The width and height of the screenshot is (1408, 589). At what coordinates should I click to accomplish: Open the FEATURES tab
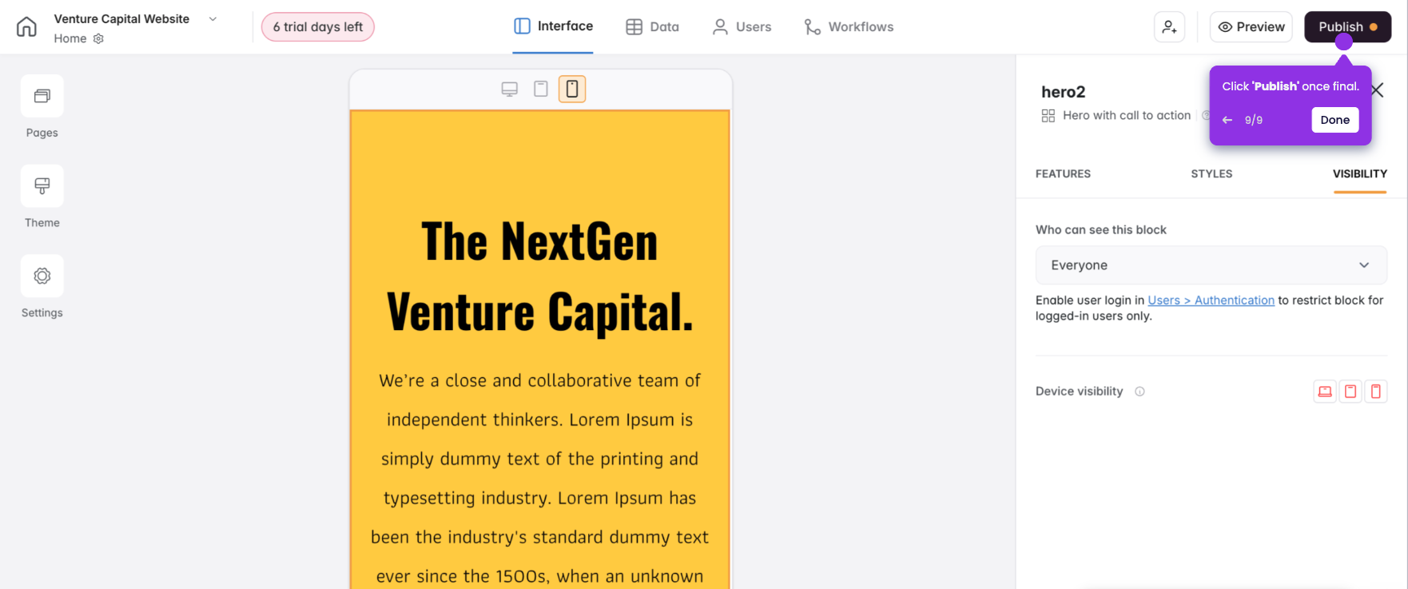click(1063, 173)
